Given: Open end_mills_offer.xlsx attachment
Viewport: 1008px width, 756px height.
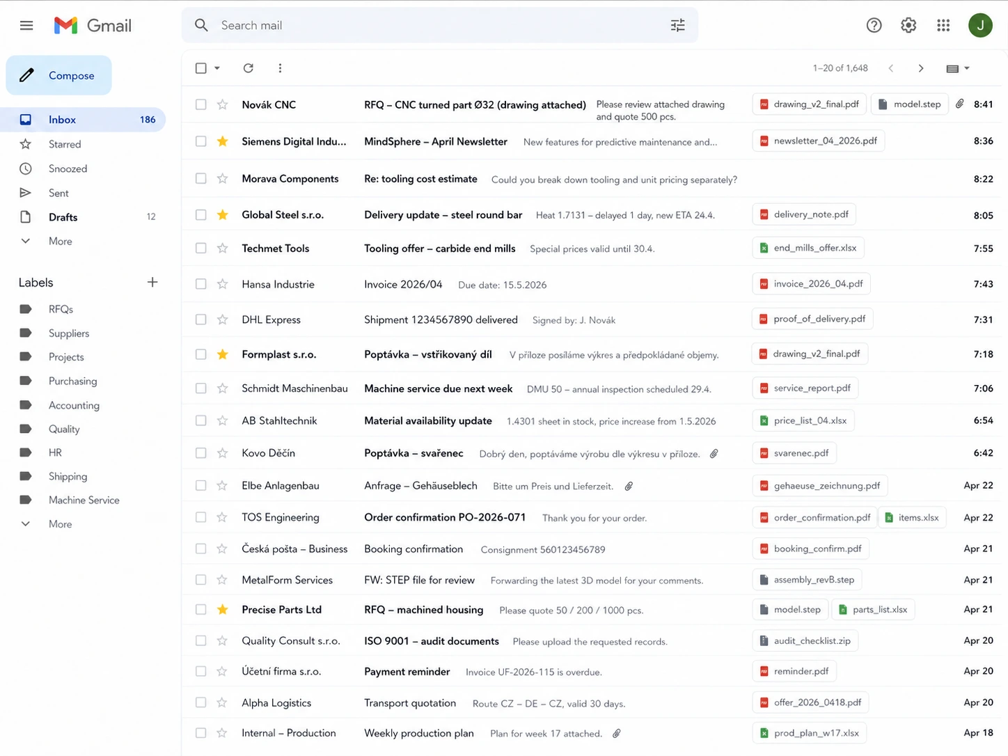Looking at the screenshot, I should (x=808, y=248).
